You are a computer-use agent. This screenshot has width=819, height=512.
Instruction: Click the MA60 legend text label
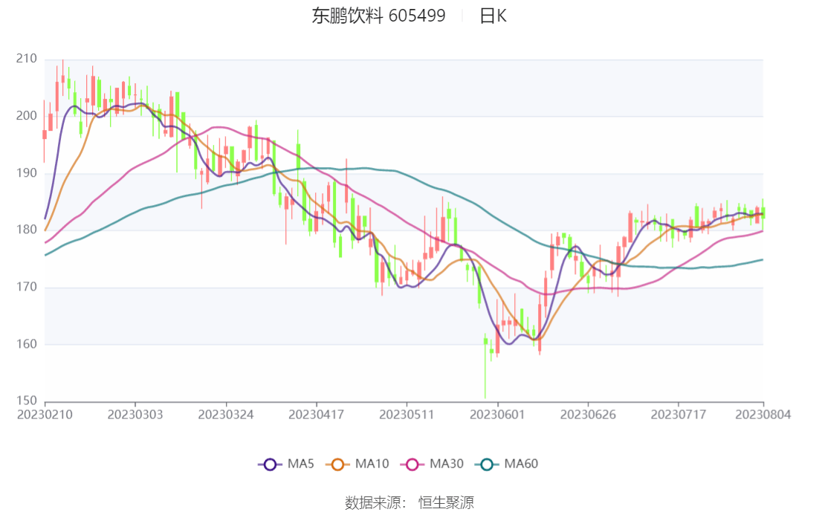521,464
